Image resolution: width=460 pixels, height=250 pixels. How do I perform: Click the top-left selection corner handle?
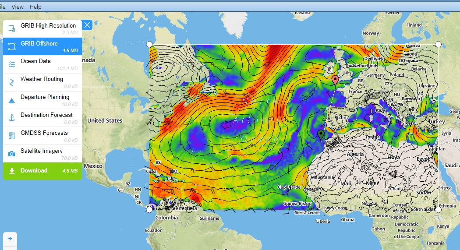point(149,44)
